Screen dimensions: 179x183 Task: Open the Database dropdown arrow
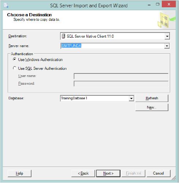[x=131, y=98]
